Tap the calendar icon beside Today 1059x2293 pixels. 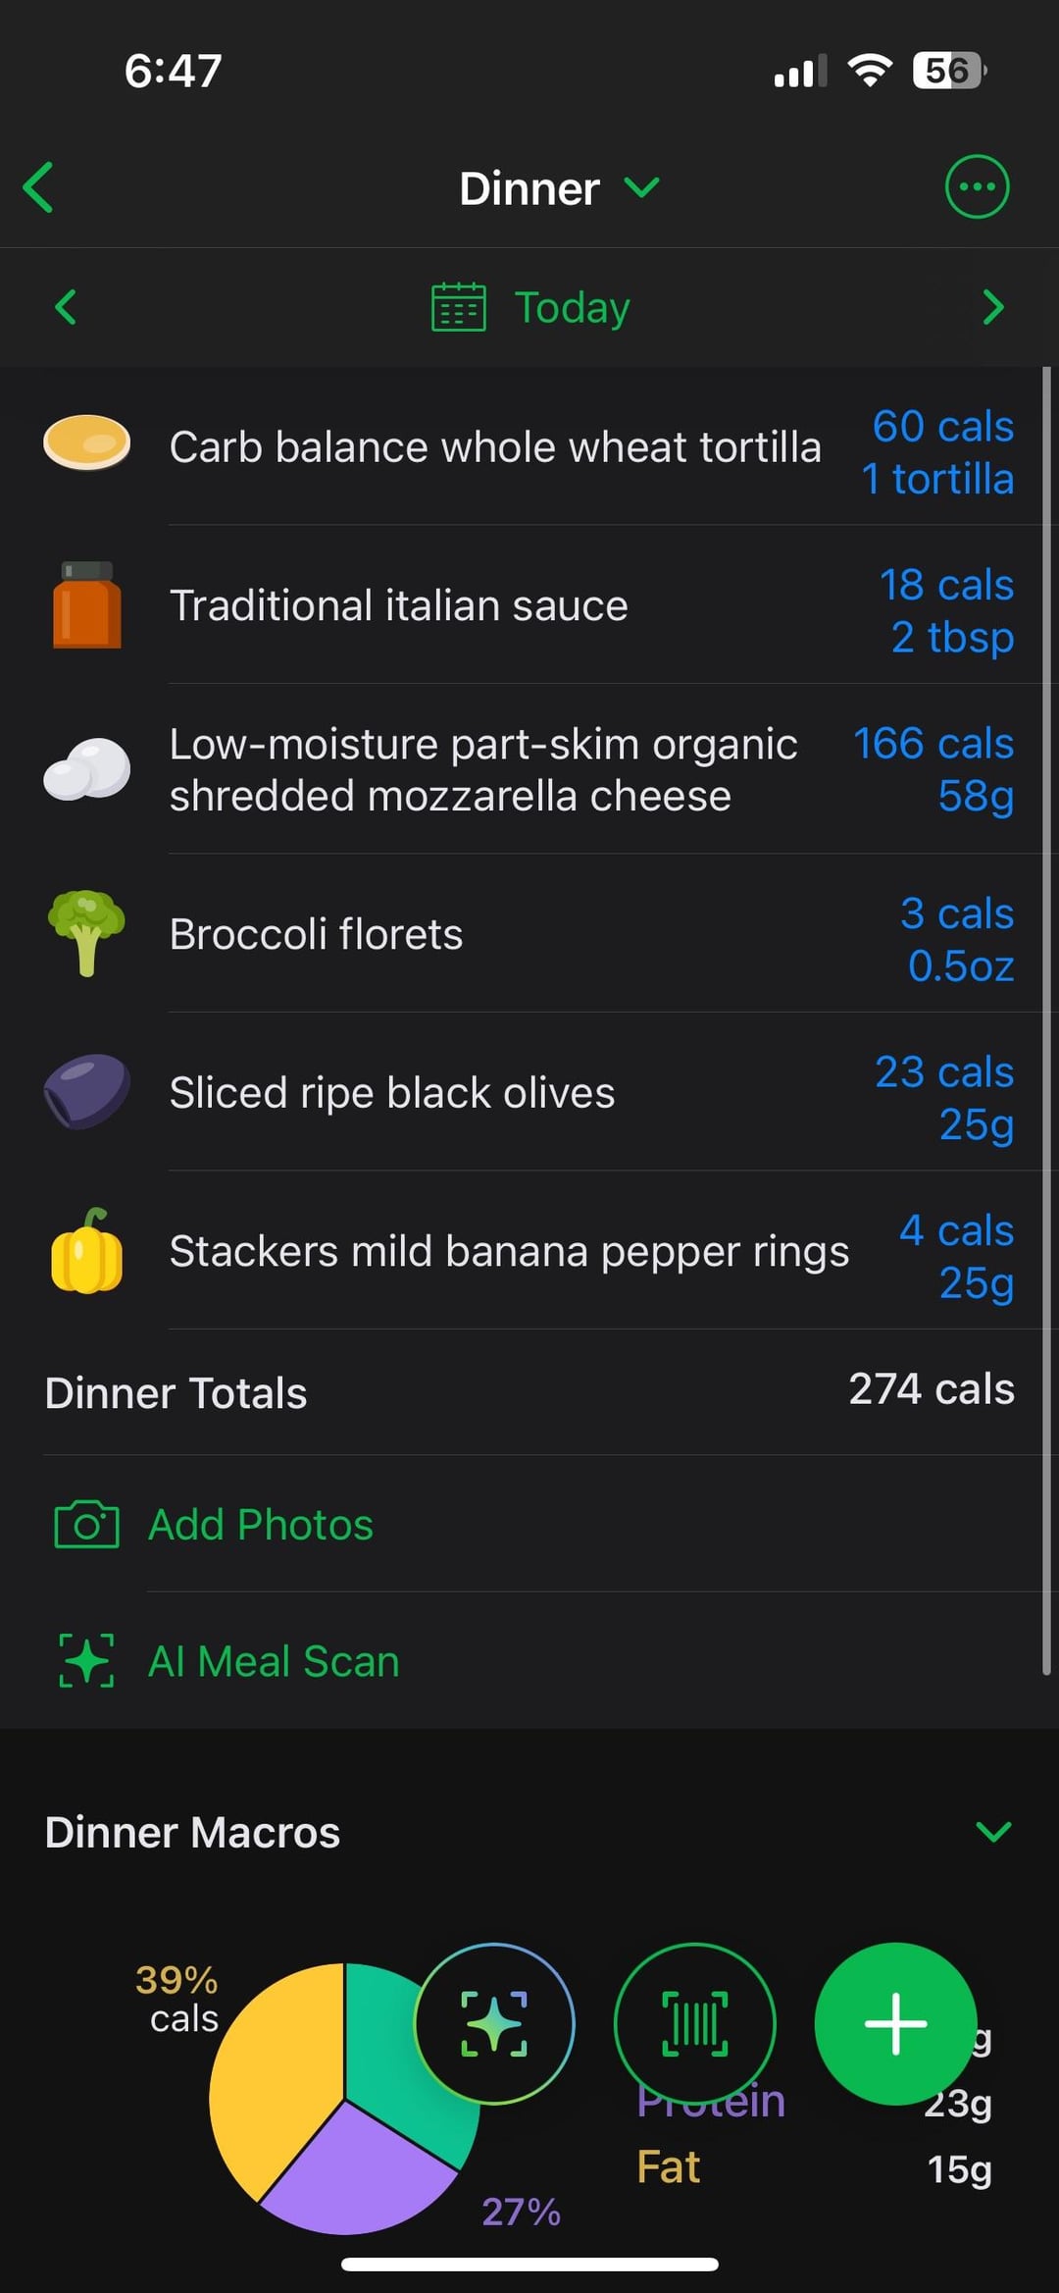(458, 307)
